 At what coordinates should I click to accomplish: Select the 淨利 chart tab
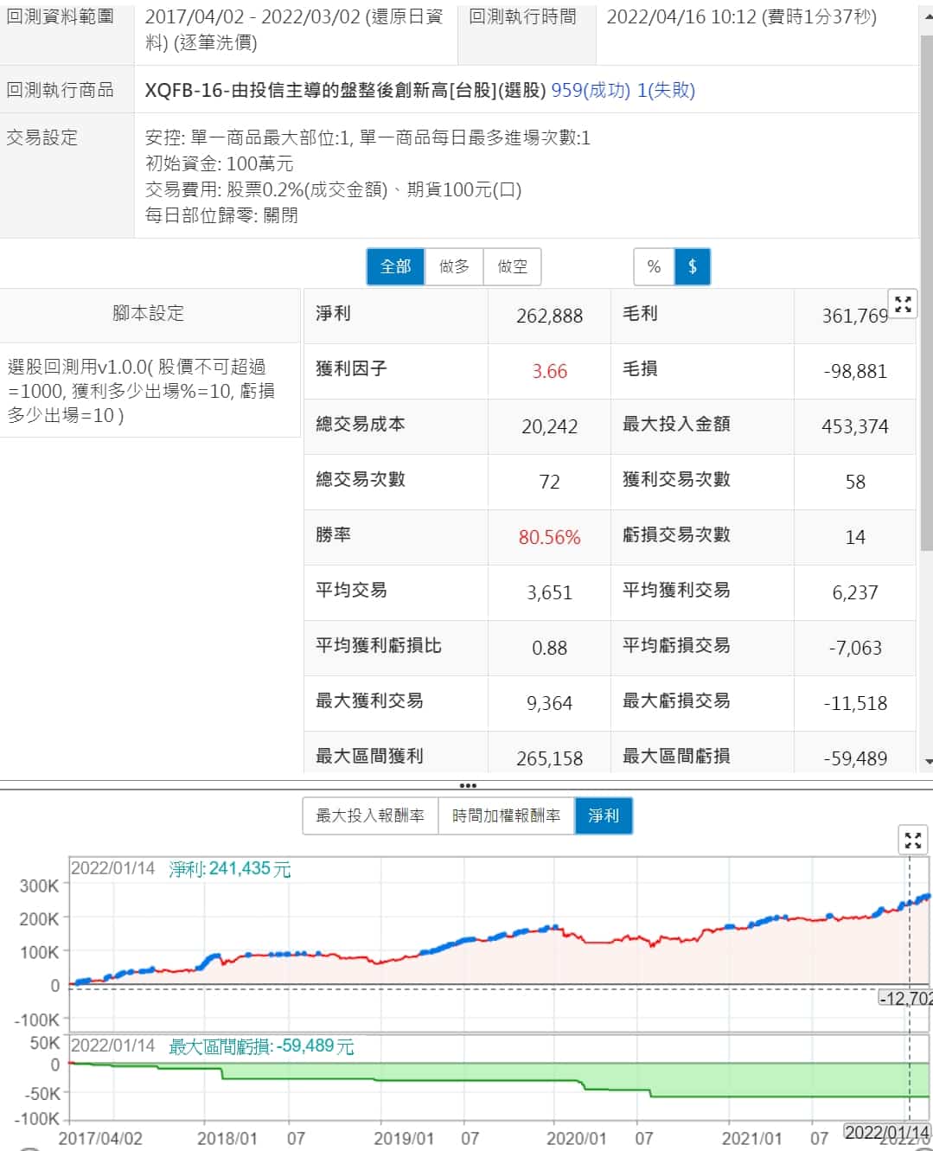coord(603,815)
